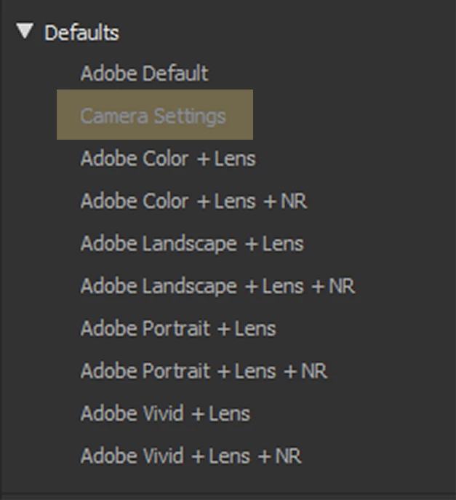
Task: Select Adobe Landscape + Lens + NR preset
Action: pos(217,286)
